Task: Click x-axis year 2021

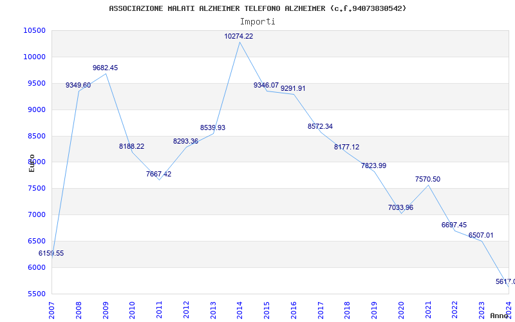Action: pyautogui.click(x=428, y=310)
